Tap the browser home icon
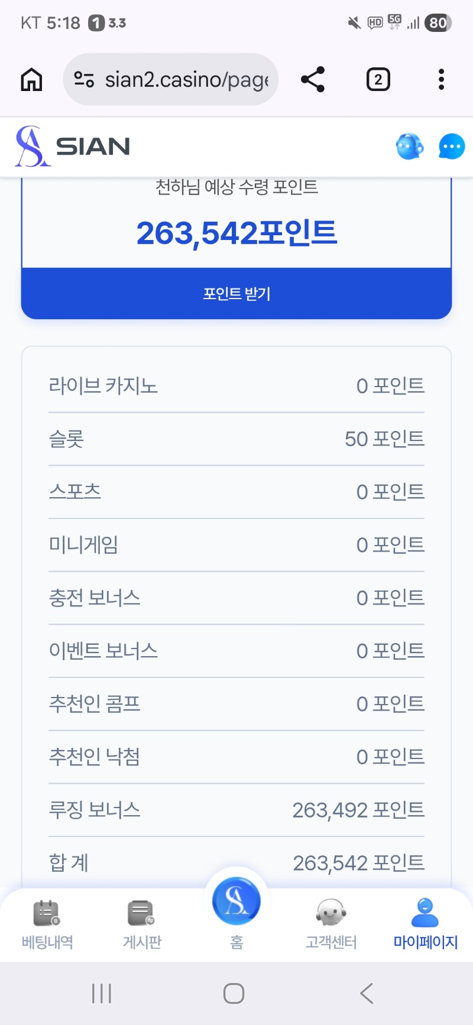The width and height of the screenshot is (473, 1025). [32, 79]
